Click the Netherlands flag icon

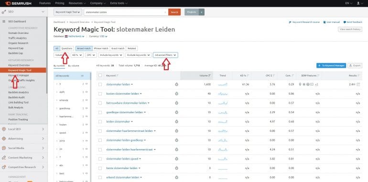point(66,36)
